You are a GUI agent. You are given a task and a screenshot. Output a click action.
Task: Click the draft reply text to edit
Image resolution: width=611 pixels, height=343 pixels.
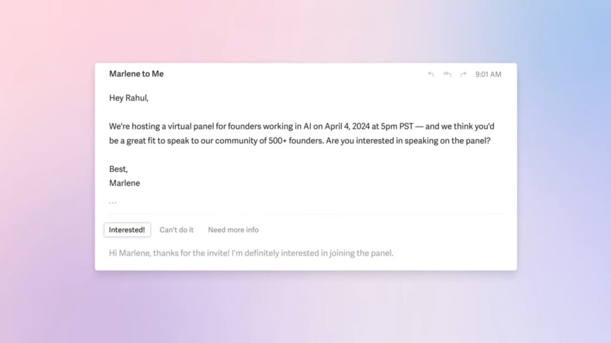[x=251, y=253]
